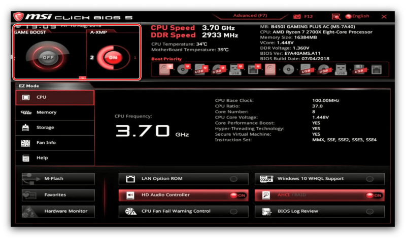Viewport: 406px width, 238px height.
Task: Toggle the AHCI / RAID switch
Action: coord(320,195)
